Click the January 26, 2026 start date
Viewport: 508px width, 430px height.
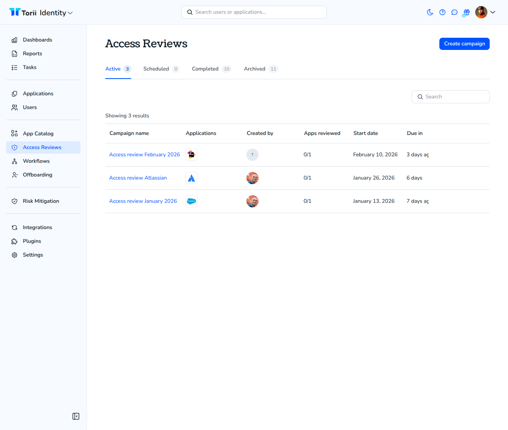point(374,178)
